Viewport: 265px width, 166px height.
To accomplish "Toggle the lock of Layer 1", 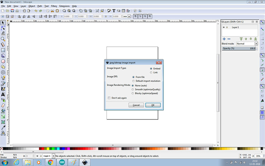I will point(227,27).
